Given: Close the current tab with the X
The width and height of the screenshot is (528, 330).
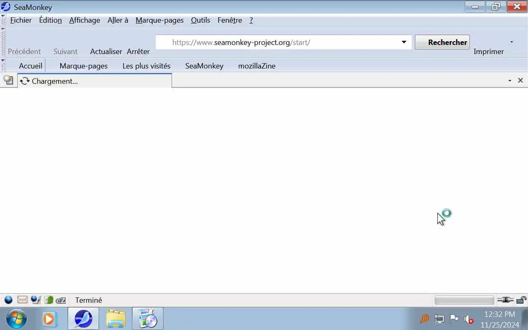Looking at the screenshot, I should [x=520, y=80].
